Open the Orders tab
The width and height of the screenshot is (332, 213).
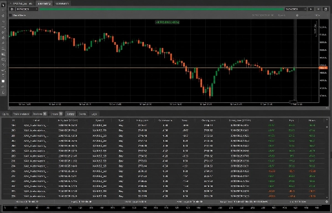click(x=56, y=114)
